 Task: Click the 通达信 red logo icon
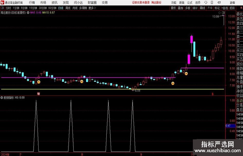(2, 3)
